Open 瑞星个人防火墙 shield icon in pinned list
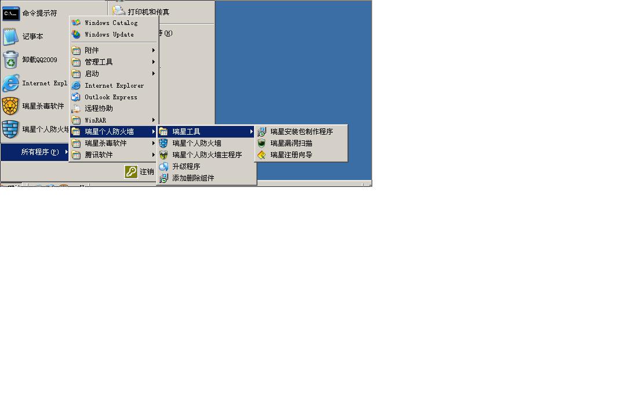Viewport: 632px width, 411px height. [x=10, y=129]
